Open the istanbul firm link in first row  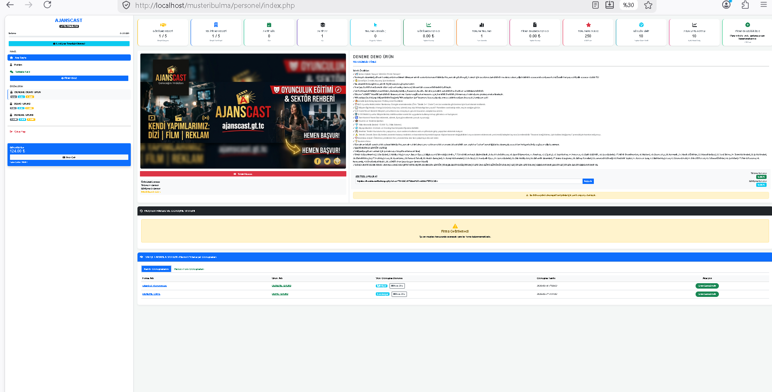(x=154, y=286)
